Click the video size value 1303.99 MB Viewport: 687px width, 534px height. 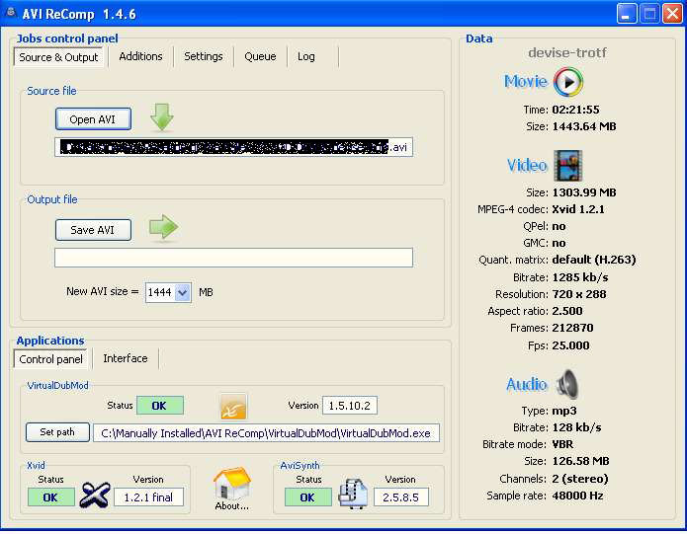point(584,192)
